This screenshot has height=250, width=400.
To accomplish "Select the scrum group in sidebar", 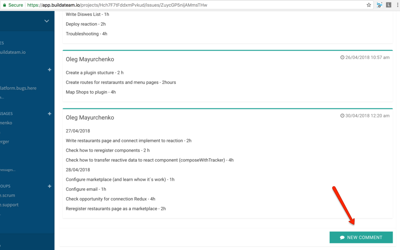I will click(7, 195).
